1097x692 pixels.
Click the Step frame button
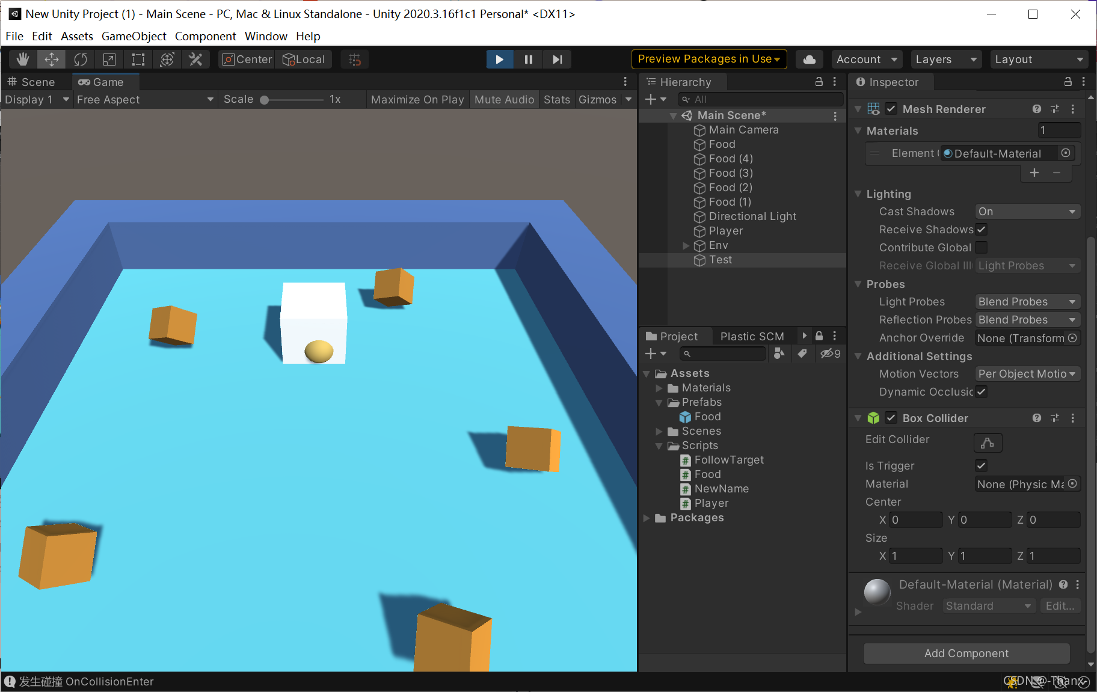pos(558,60)
